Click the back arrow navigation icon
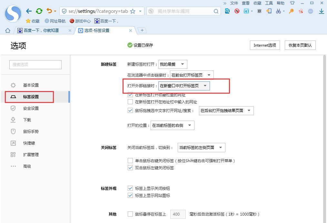The width and height of the screenshot is (327, 223). [29, 11]
